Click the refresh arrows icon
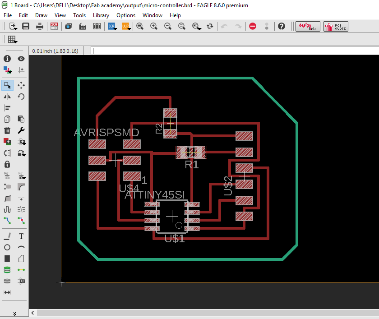Image resolution: width=379 pixels, height=319 pixels. click(x=210, y=26)
